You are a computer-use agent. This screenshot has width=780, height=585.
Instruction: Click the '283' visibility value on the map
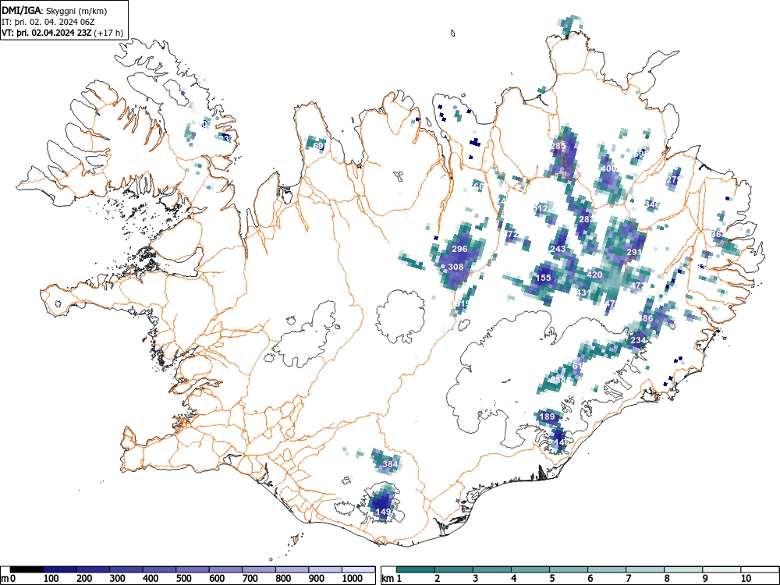[587, 219]
